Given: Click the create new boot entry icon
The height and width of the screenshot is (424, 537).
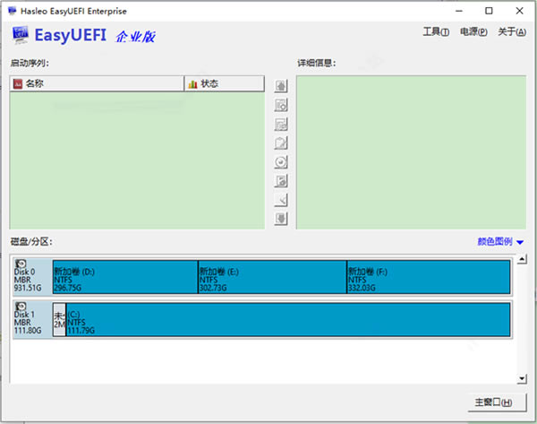Looking at the screenshot, I should click(281, 105).
